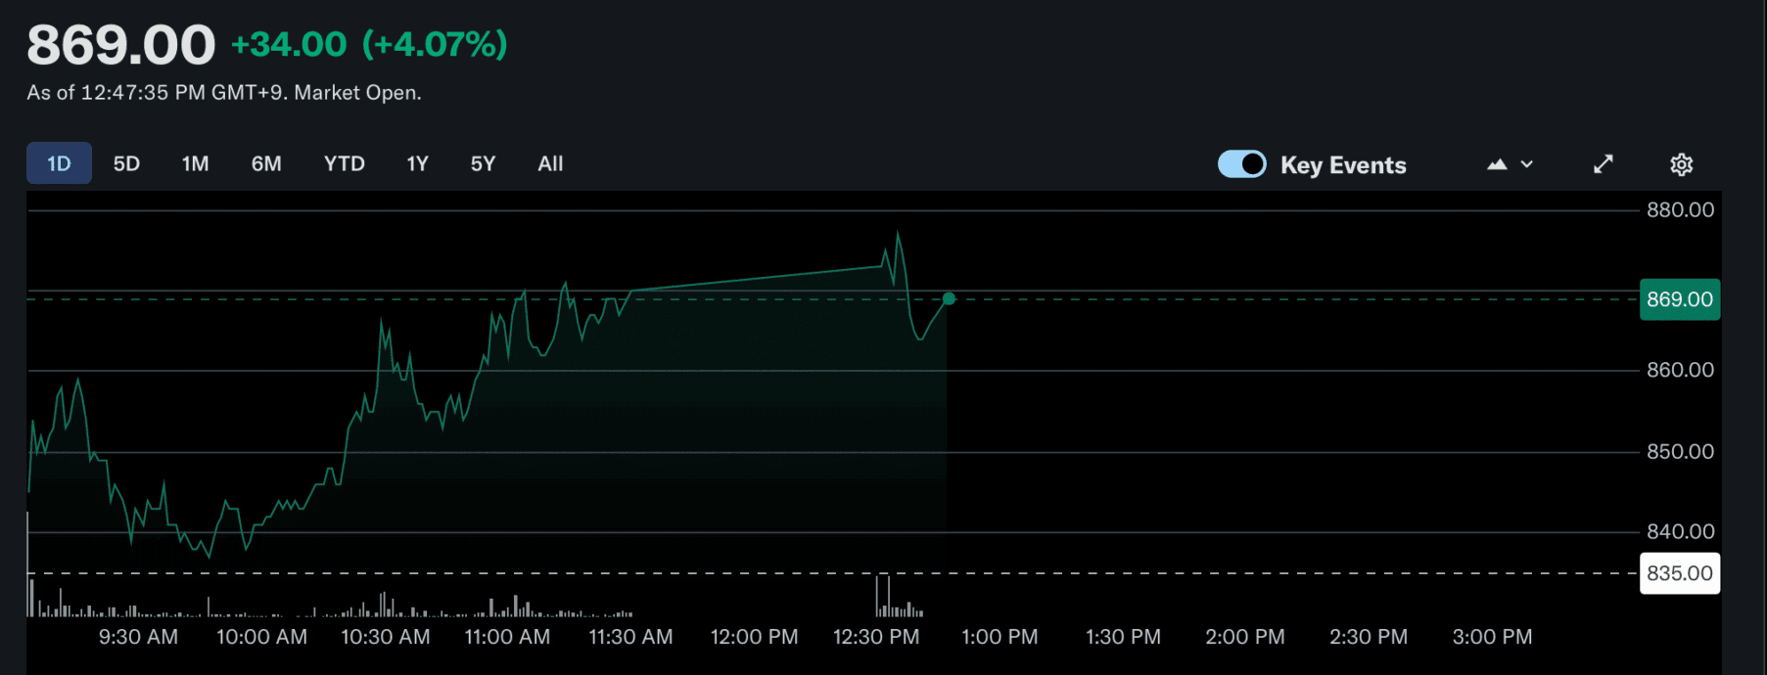
Task: Open chart settings gear icon
Action: tap(1681, 164)
